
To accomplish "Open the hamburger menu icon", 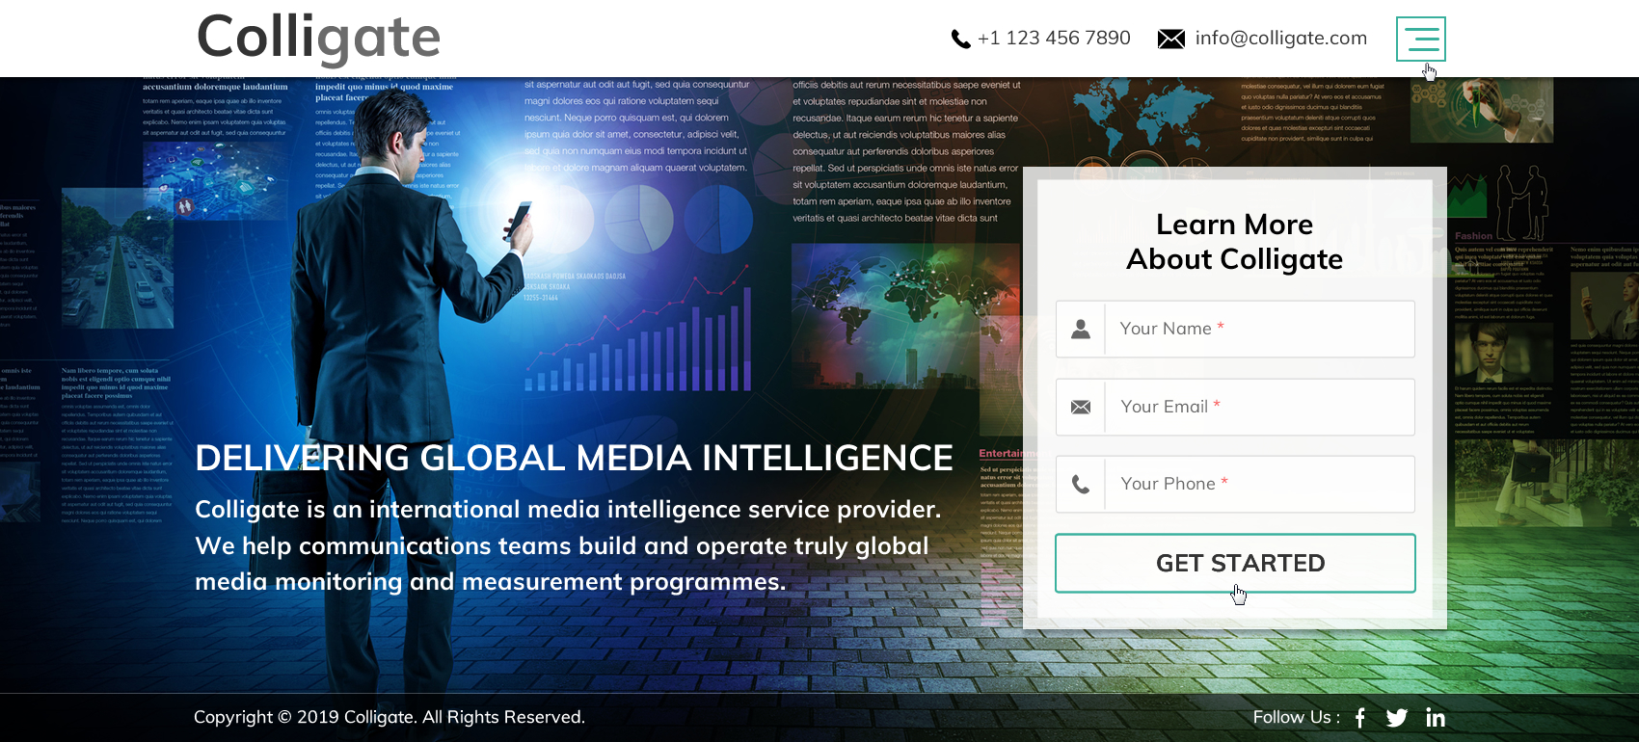I will click(x=1421, y=39).
